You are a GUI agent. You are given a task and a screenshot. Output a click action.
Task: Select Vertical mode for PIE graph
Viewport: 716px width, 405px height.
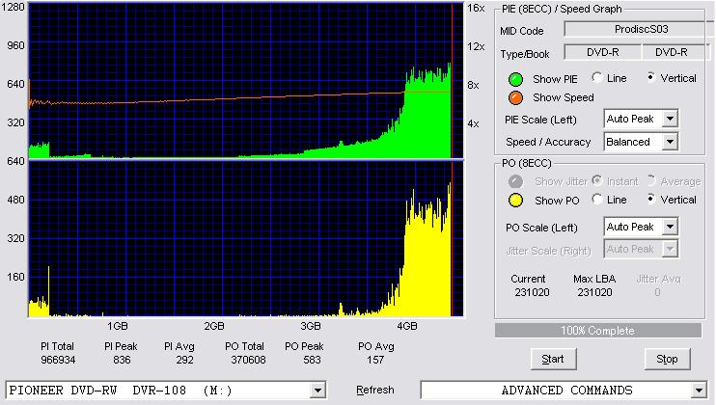[x=651, y=77]
